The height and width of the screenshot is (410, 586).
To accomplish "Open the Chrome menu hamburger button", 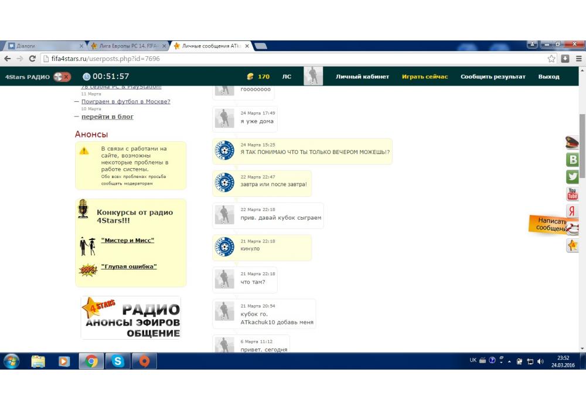I will point(578,59).
